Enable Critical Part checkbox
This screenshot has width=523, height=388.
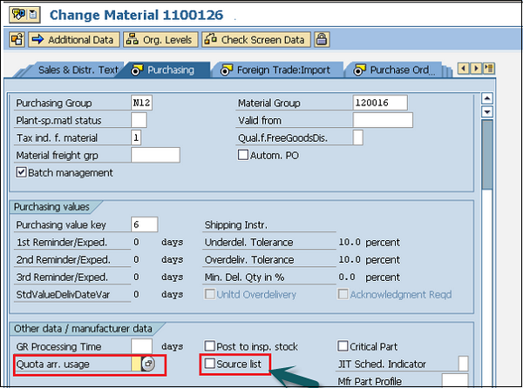coord(343,345)
